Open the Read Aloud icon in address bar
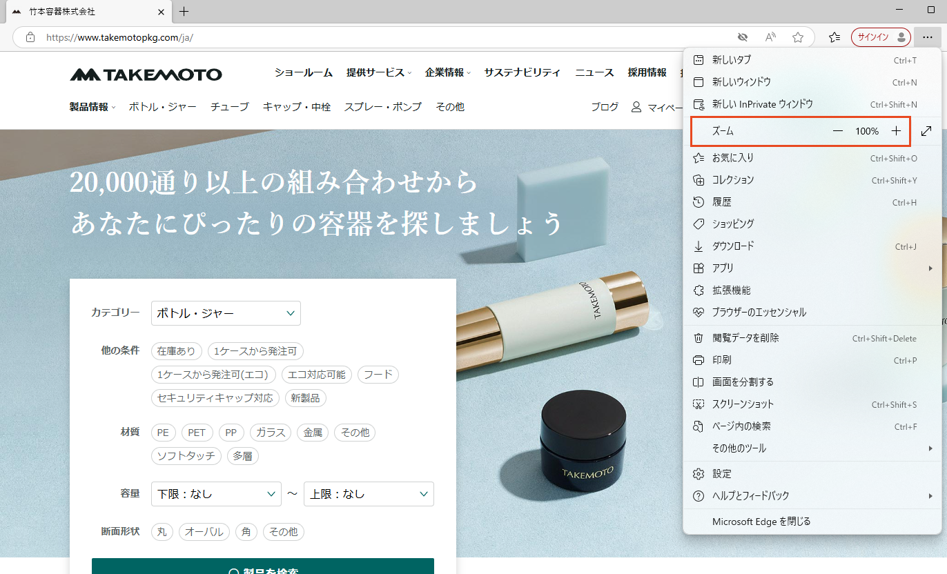The width and height of the screenshot is (947, 574). pos(770,37)
